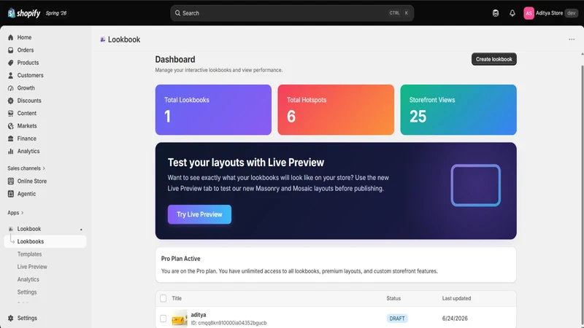Open the Home page link
This screenshot has height=328, width=584.
coord(24,37)
